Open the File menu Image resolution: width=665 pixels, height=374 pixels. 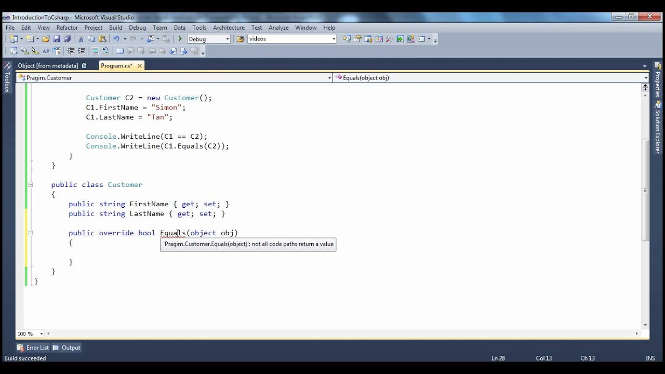click(x=10, y=28)
